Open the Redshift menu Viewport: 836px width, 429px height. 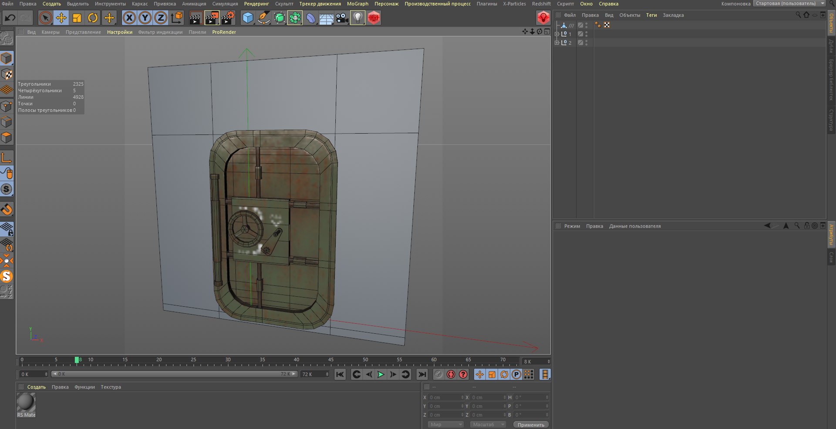coord(541,3)
